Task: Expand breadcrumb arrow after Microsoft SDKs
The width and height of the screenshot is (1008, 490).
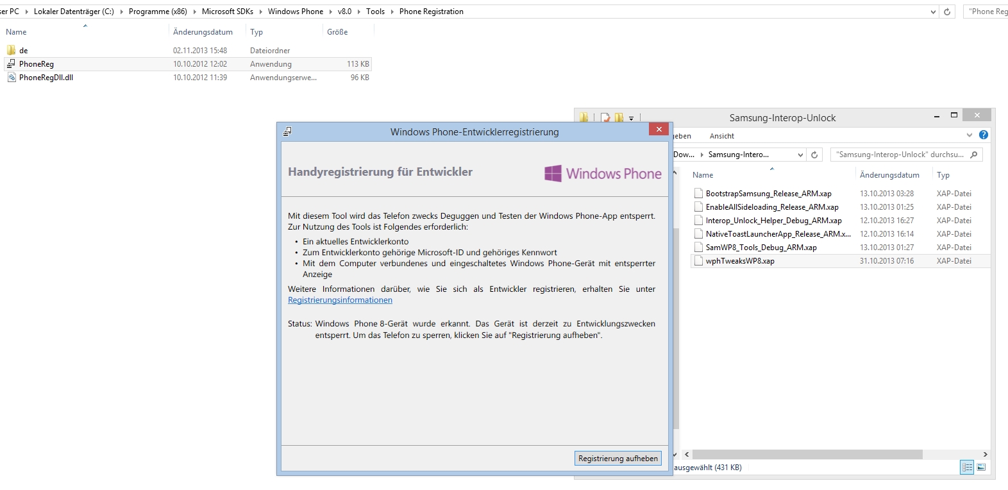Action: click(260, 12)
